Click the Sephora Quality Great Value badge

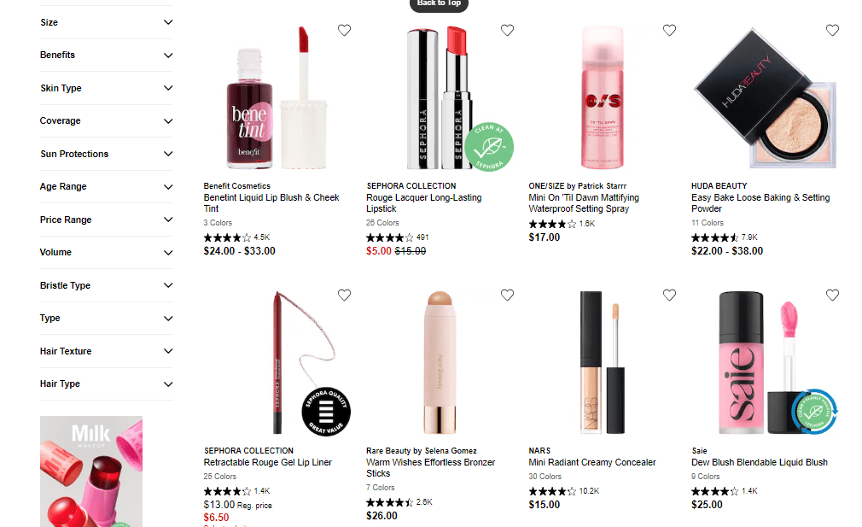point(326,412)
